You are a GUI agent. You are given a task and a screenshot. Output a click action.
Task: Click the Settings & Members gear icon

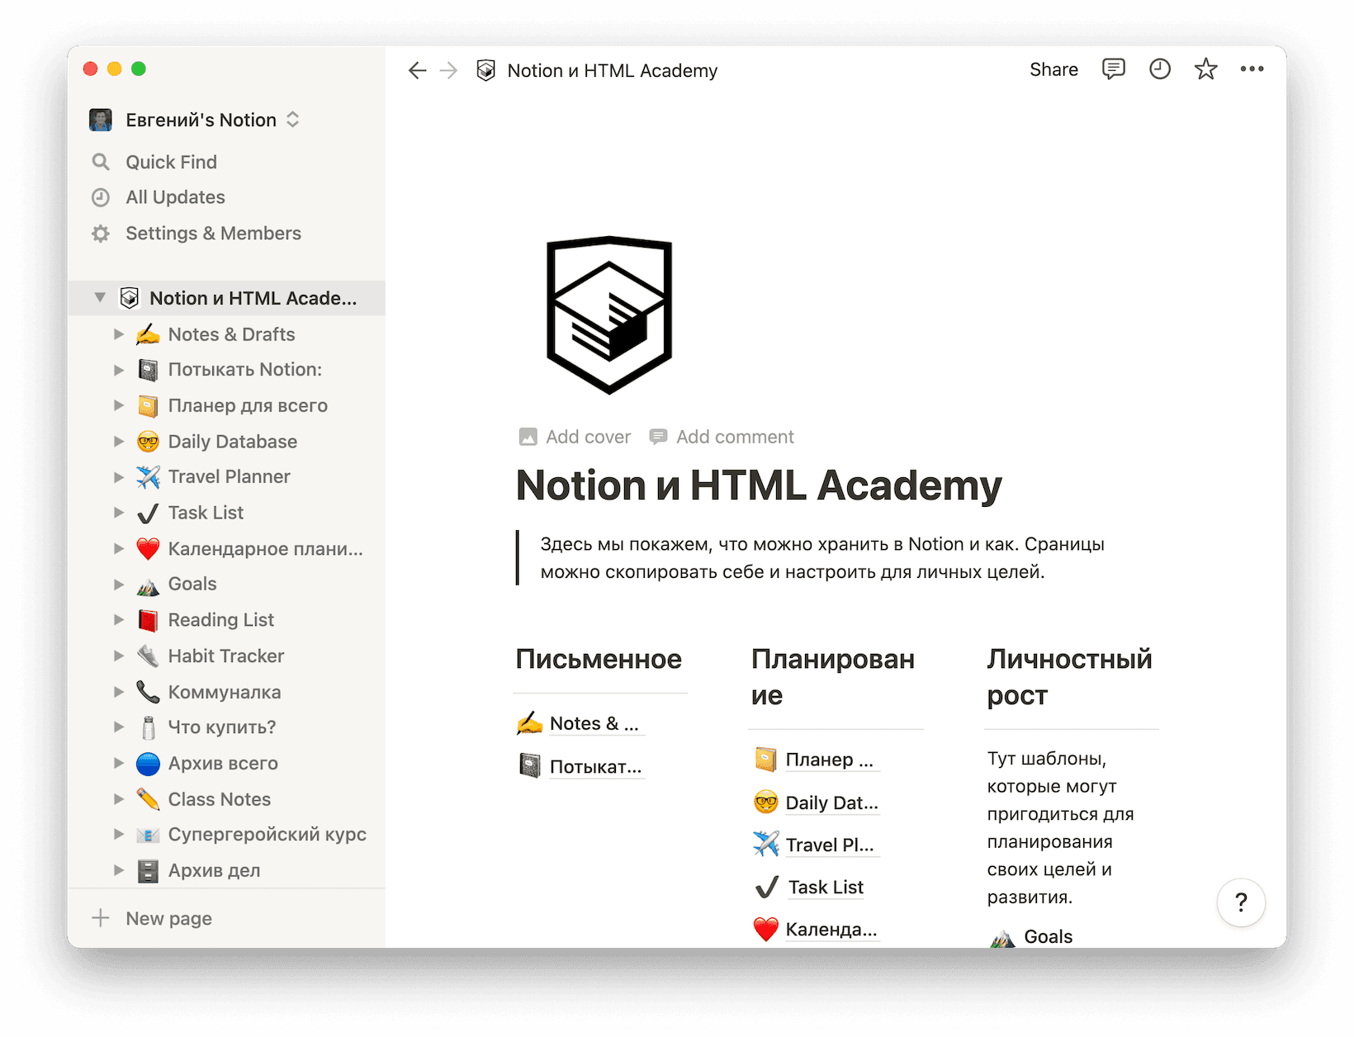pos(101,234)
